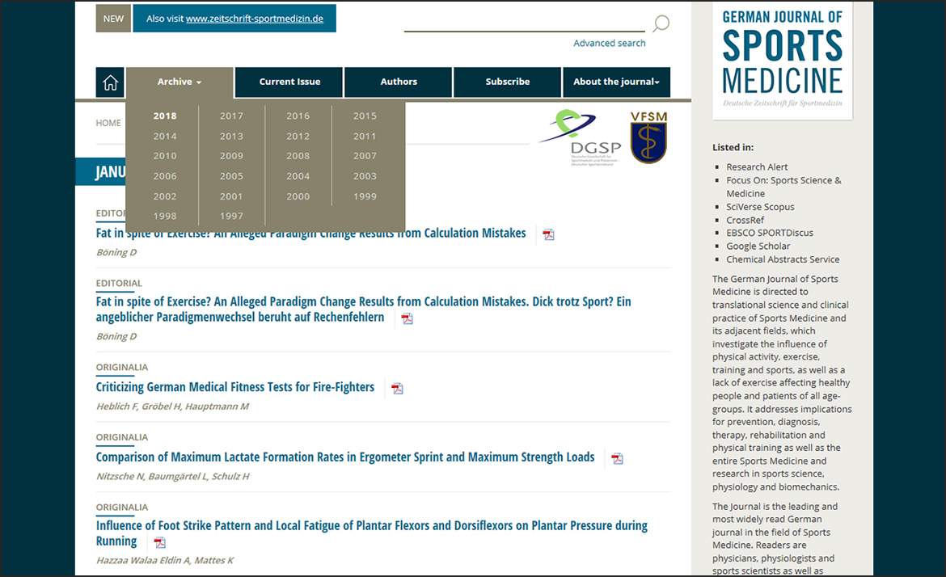
Task: Click the search input field
Action: pos(524,23)
